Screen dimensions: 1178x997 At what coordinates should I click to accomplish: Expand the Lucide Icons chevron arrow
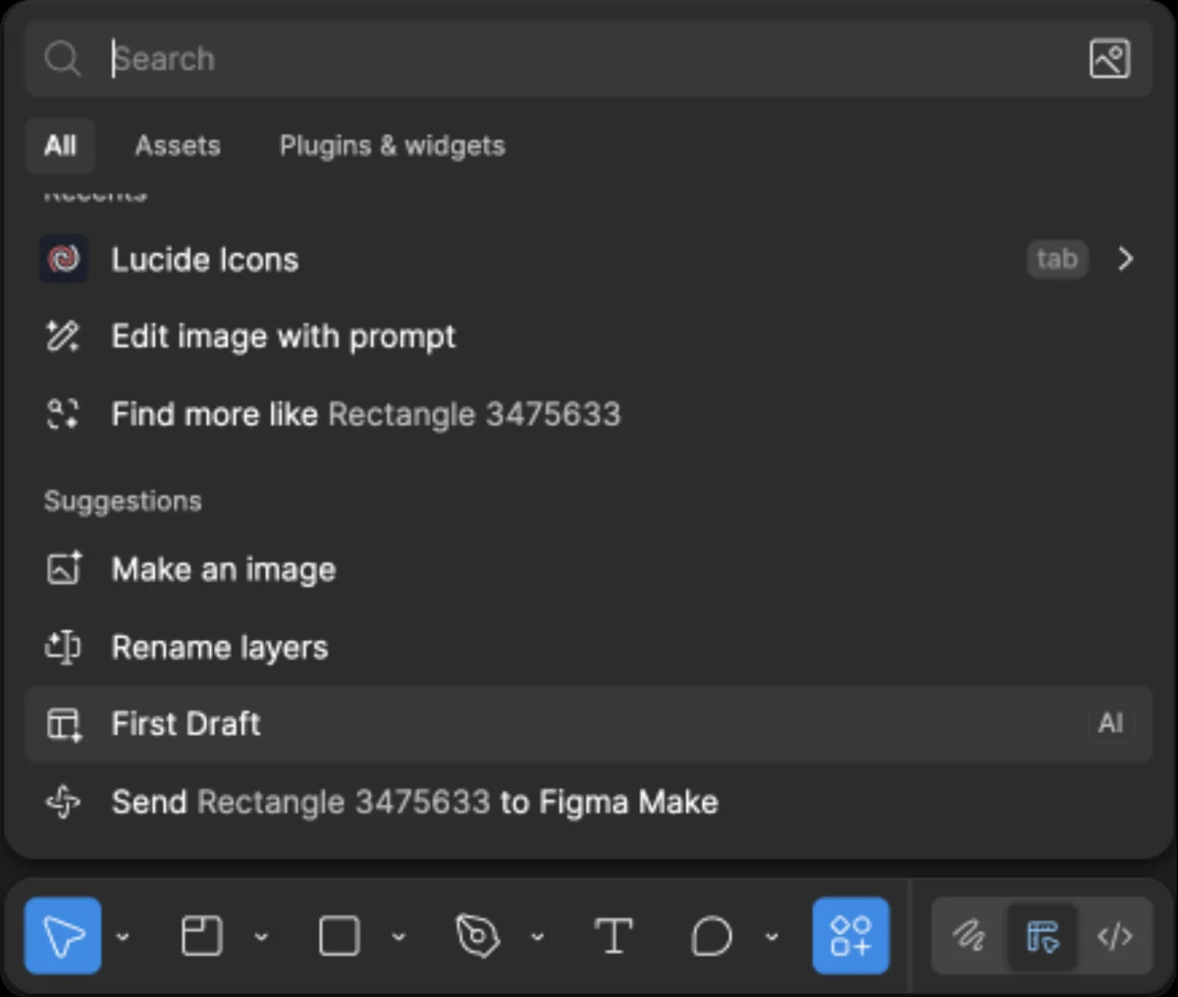click(1125, 259)
